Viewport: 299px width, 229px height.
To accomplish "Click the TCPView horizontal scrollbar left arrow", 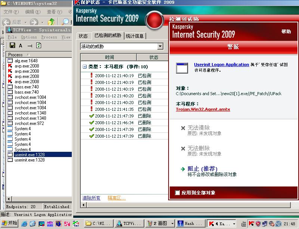I will click(x=9, y=199).
